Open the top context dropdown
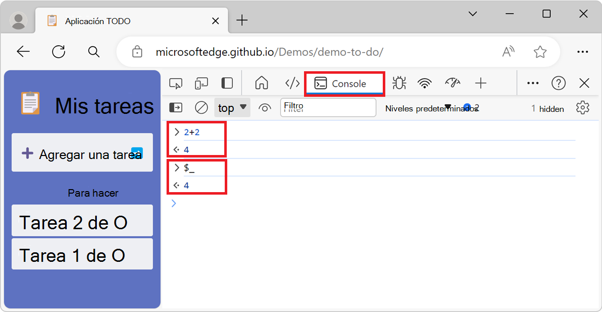This screenshot has width=602, height=312. 232,108
